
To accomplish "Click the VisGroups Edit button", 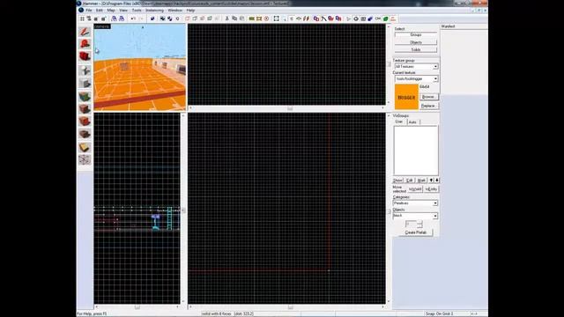I will click(x=409, y=180).
